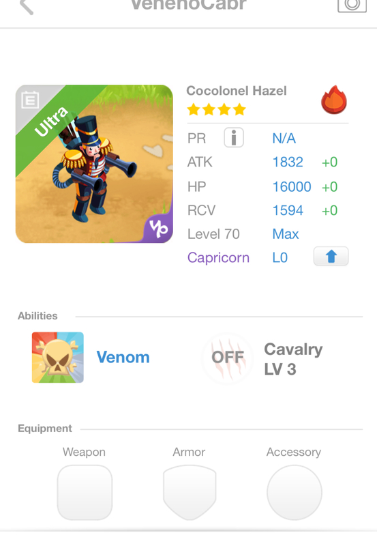This screenshot has height=546, width=377.
Task: Open the camera screenshot icon
Action: [352, 5]
